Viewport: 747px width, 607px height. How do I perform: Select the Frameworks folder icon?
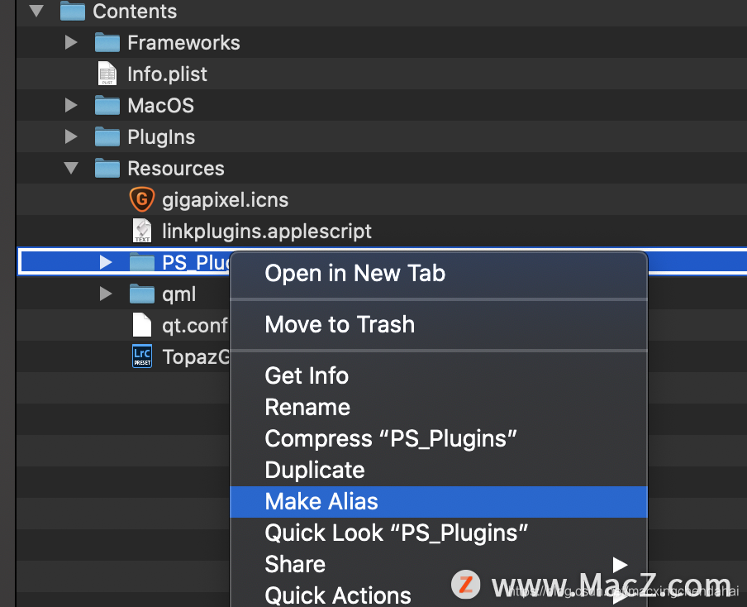pyautogui.click(x=107, y=42)
